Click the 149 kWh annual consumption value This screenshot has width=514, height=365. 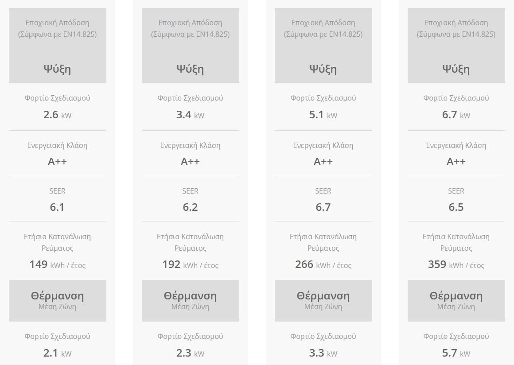pyautogui.click(x=57, y=265)
